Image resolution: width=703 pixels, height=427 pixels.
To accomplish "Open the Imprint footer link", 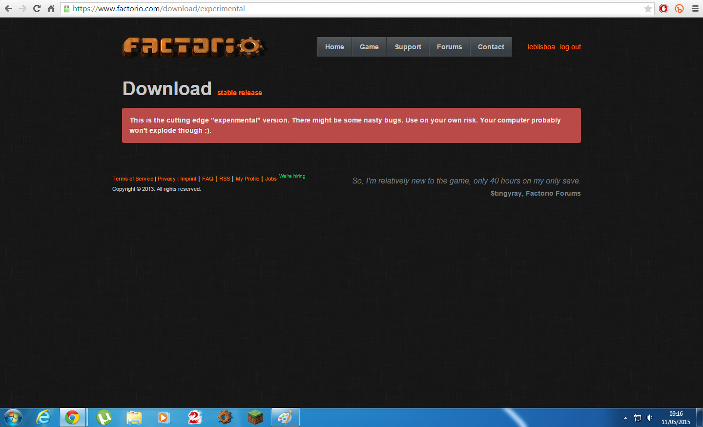I will [x=188, y=179].
